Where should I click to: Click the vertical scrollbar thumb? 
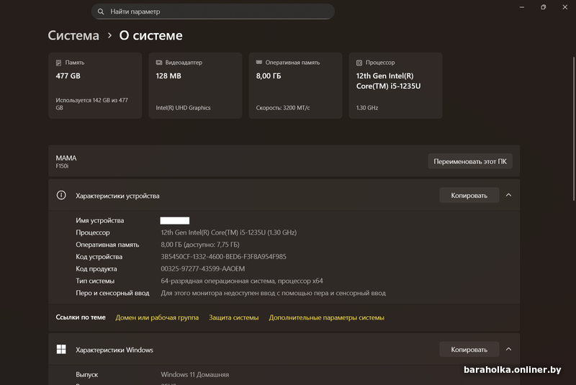[x=574, y=129]
